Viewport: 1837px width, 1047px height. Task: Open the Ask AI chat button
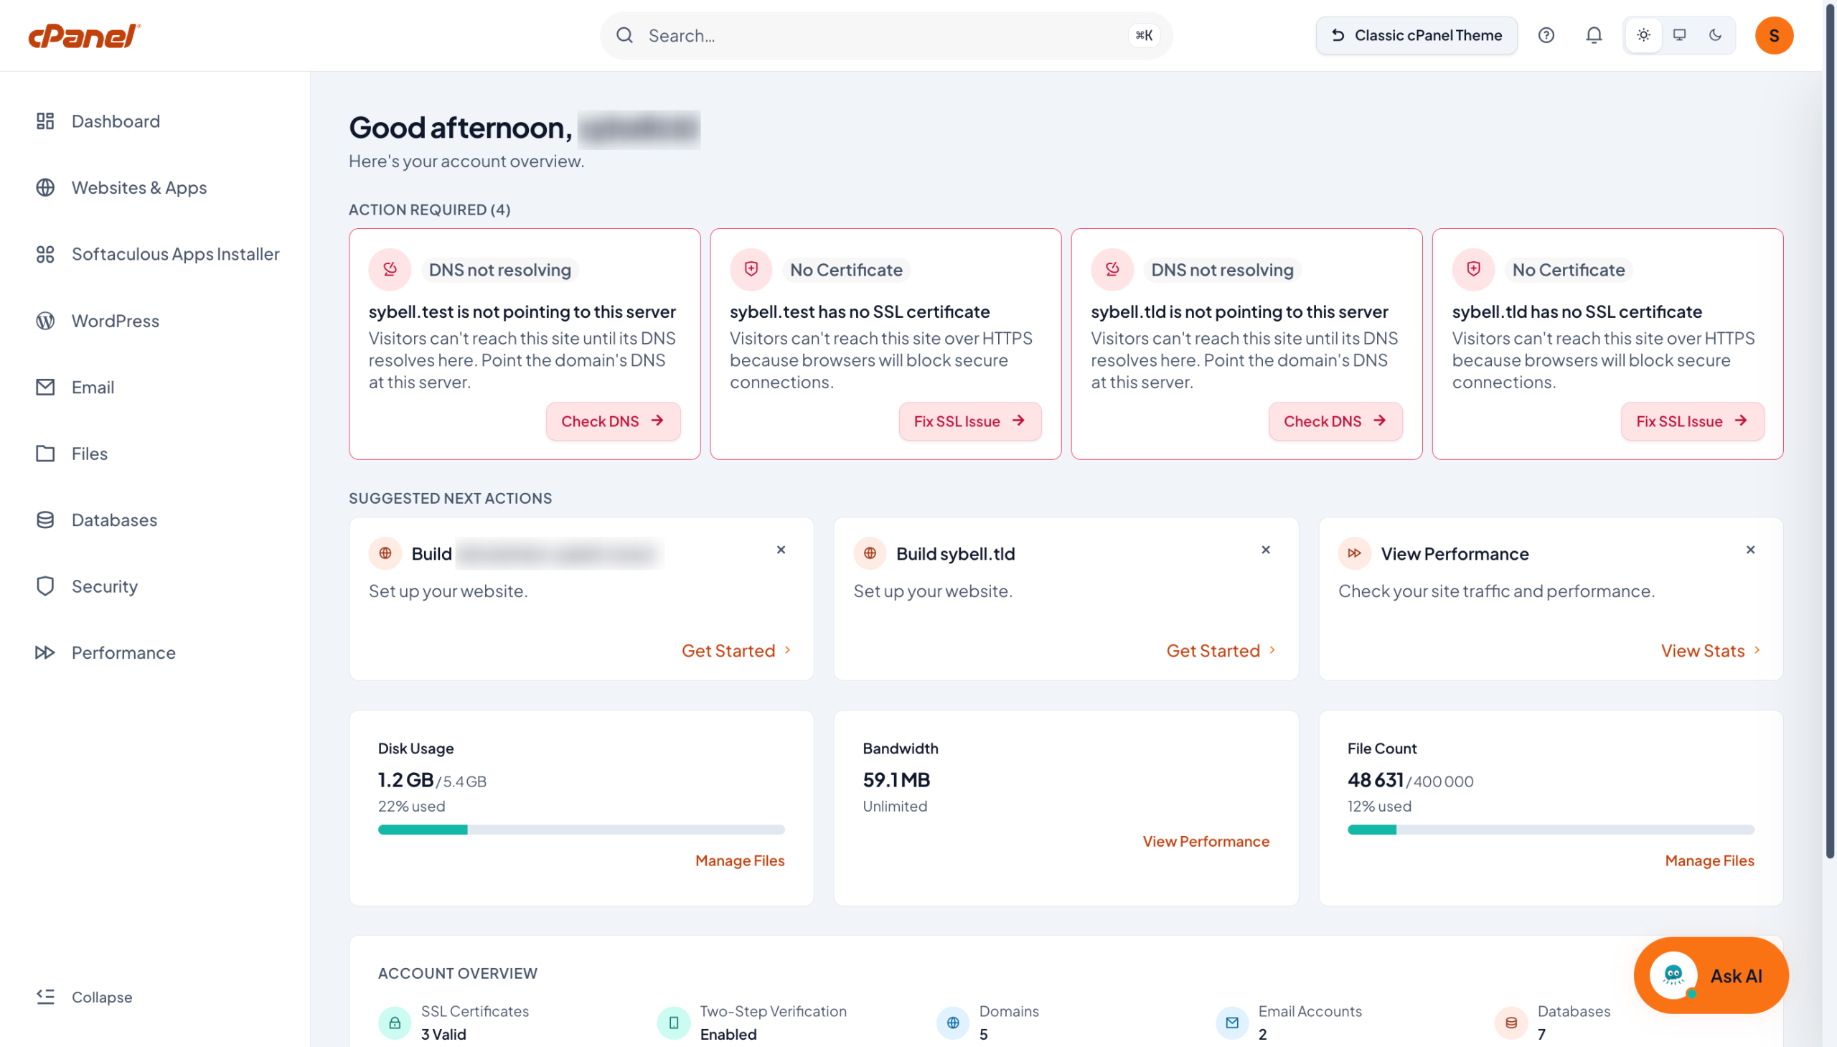tap(1711, 975)
